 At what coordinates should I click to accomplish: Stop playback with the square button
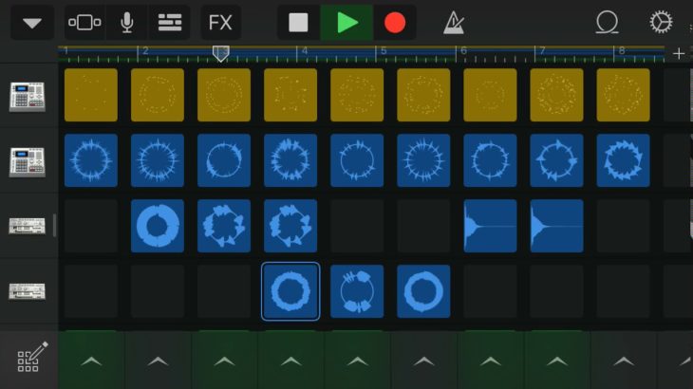(x=298, y=23)
